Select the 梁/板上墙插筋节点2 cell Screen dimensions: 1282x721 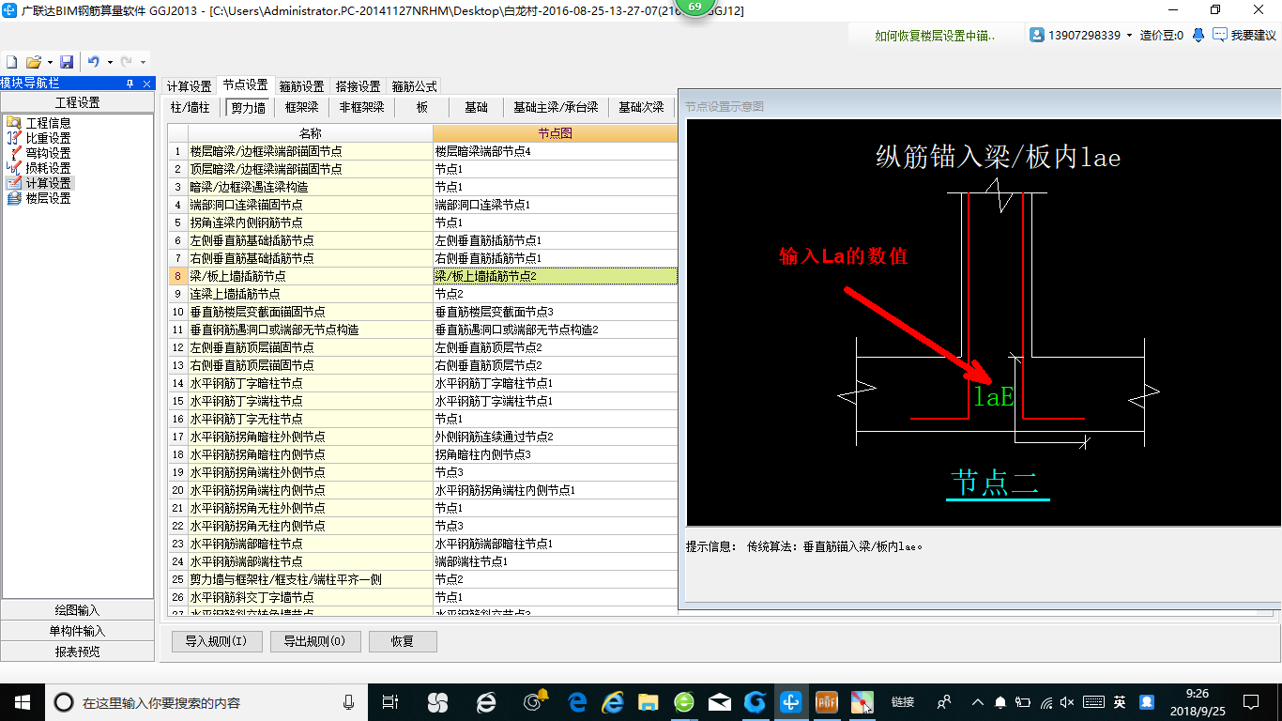tap(555, 276)
